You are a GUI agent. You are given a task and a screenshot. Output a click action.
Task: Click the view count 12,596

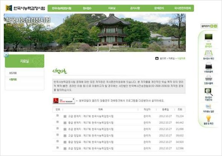pyautogui.click(x=179, y=148)
